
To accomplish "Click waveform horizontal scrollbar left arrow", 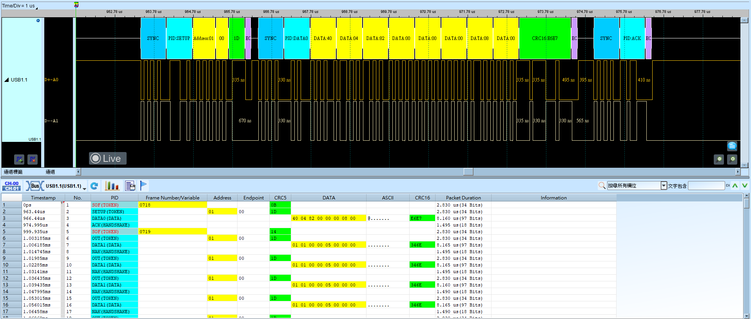I will pos(78,172).
